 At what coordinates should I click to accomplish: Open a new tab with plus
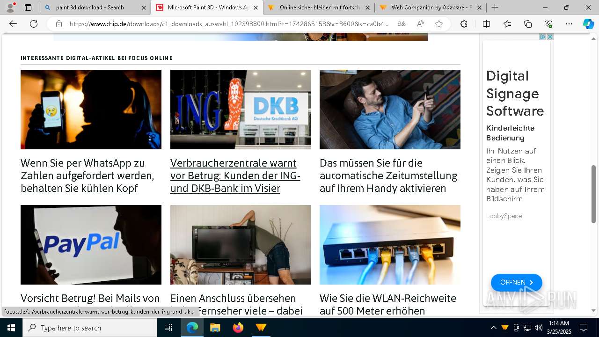[495, 7]
